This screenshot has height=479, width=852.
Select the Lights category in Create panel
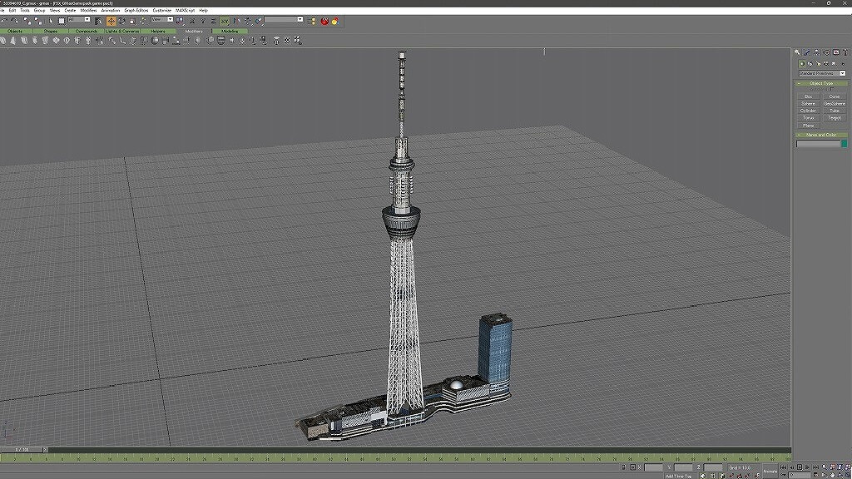tap(819, 63)
